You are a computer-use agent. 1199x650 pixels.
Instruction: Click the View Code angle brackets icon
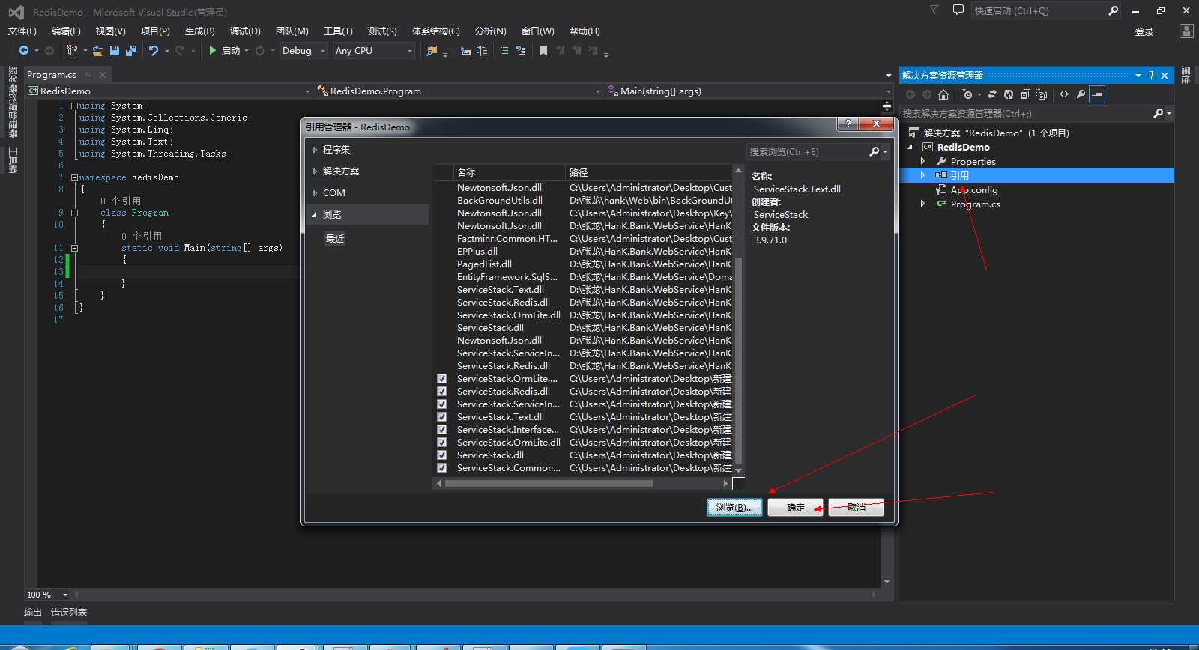point(1064,94)
